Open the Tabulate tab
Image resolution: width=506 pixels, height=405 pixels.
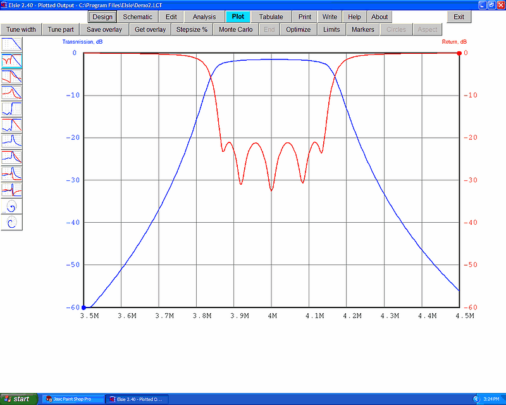271,17
